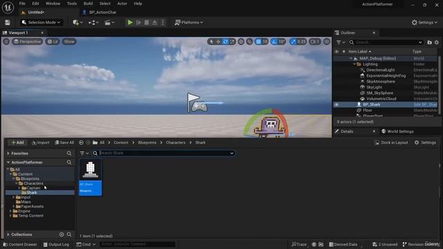Open the play options three-dot menu
The height and width of the screenshot is (249, 443).
(x=163, y=22)
